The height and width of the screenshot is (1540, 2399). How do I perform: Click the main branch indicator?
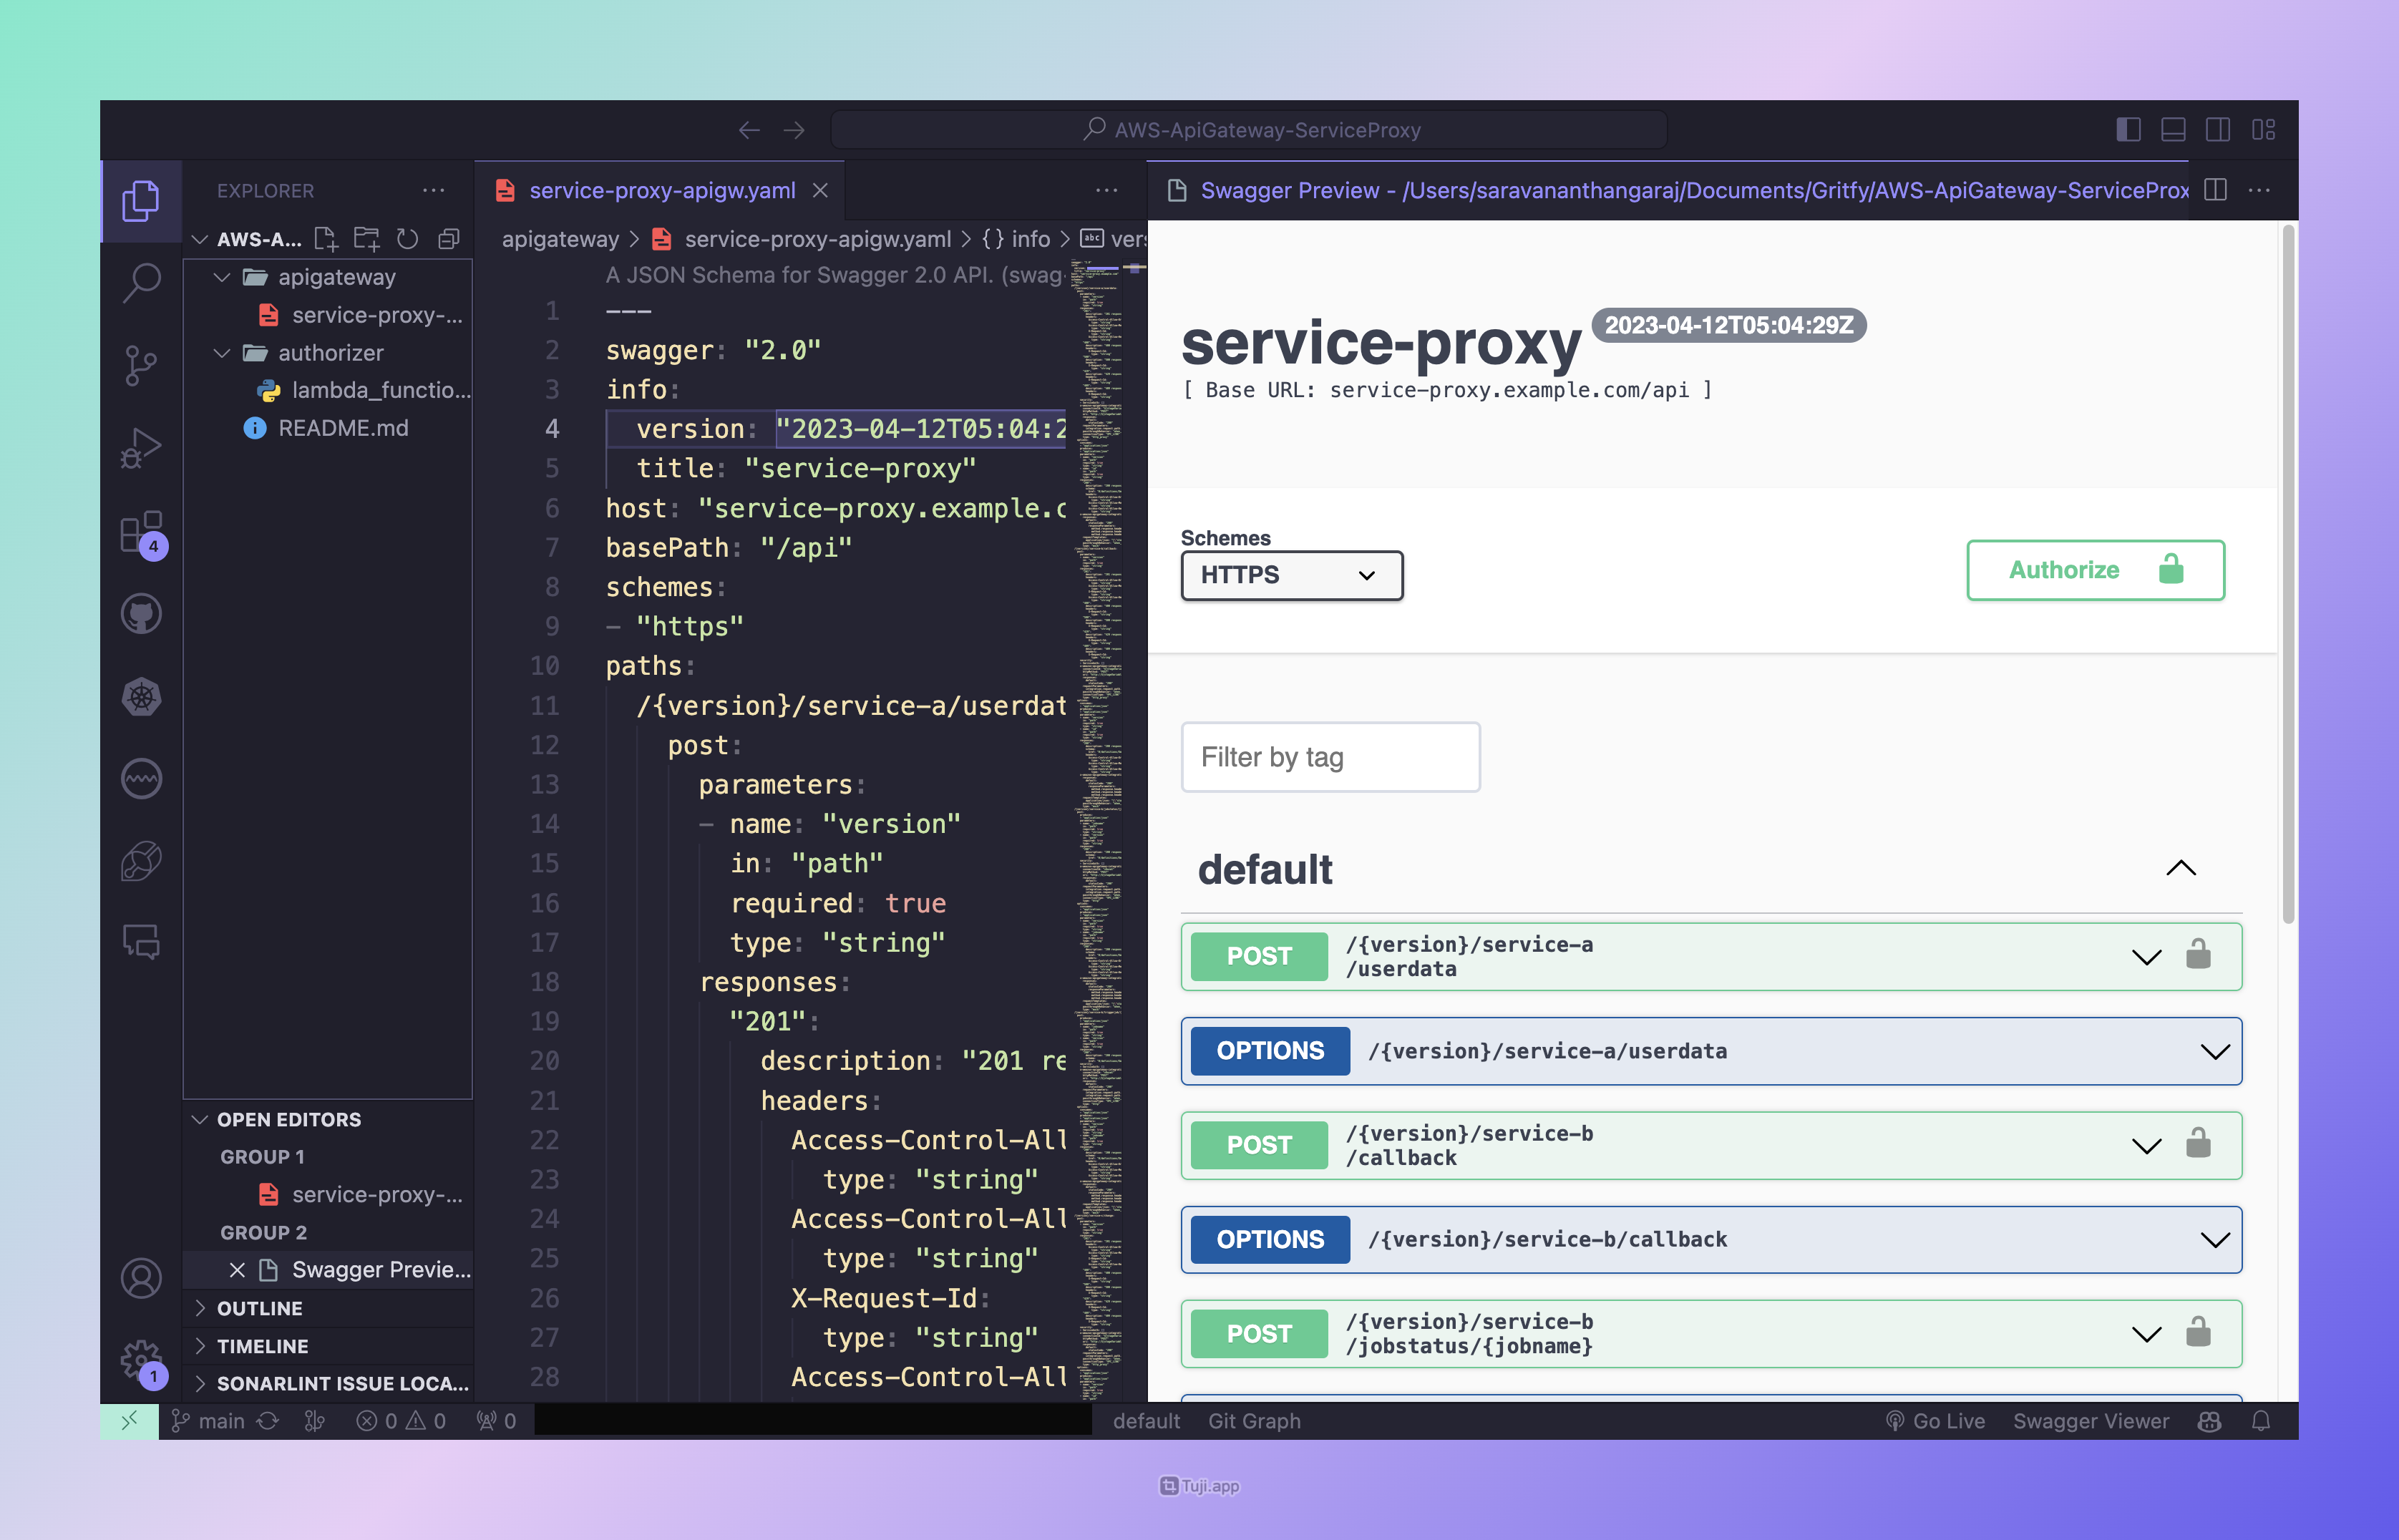pos(207,1421)
